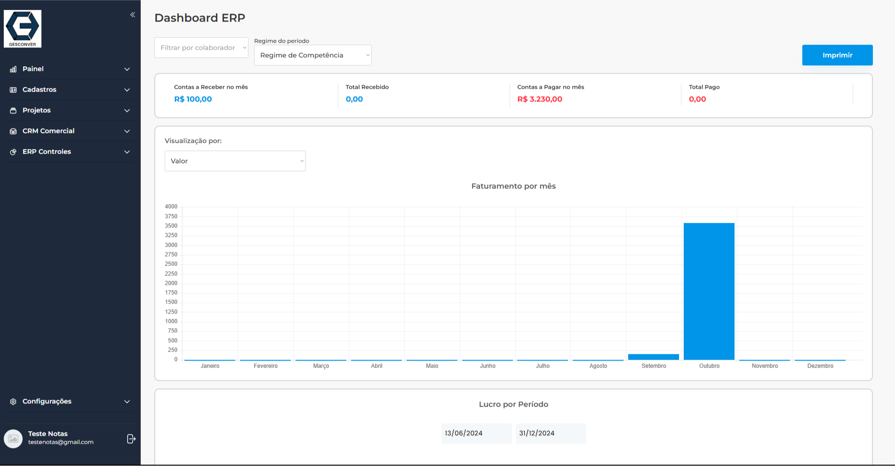The width and height of the screenshot is (895, 466).
Task: Click the R$ 3.230,00 payable value
Action: click(x=540, y=99)
